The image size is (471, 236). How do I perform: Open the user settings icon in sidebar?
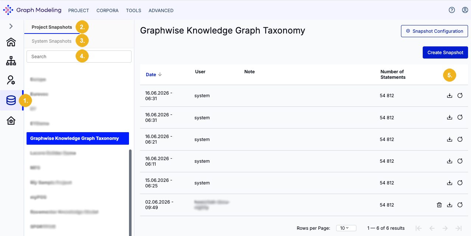(x=11, y=80)
